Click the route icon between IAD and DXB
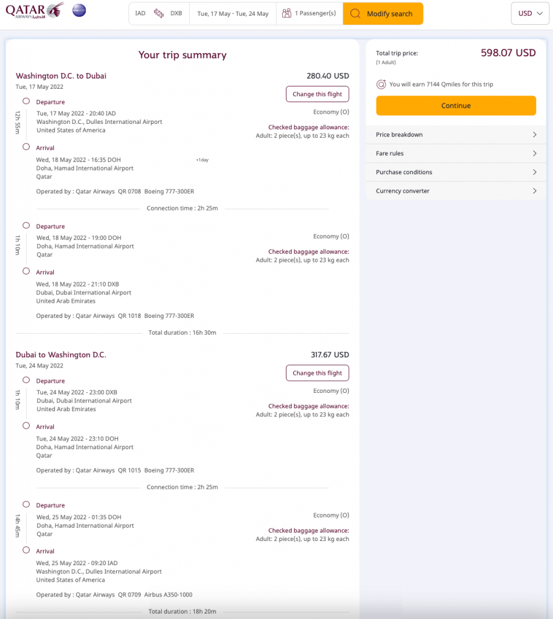Screen dimensions: 553x619 159,13
